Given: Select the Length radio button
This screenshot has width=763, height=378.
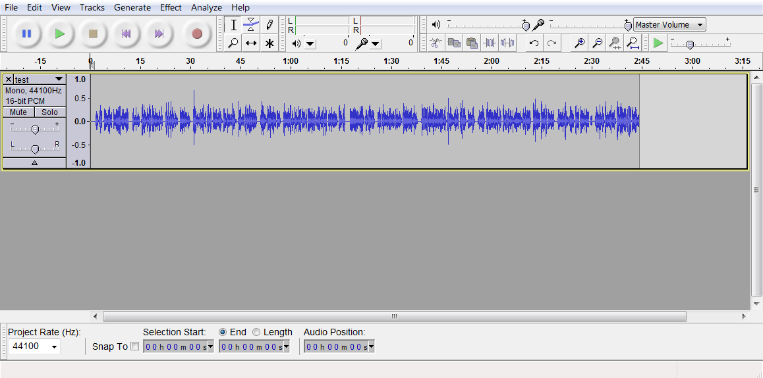Looking at the screenshot, I should [256, 332].
